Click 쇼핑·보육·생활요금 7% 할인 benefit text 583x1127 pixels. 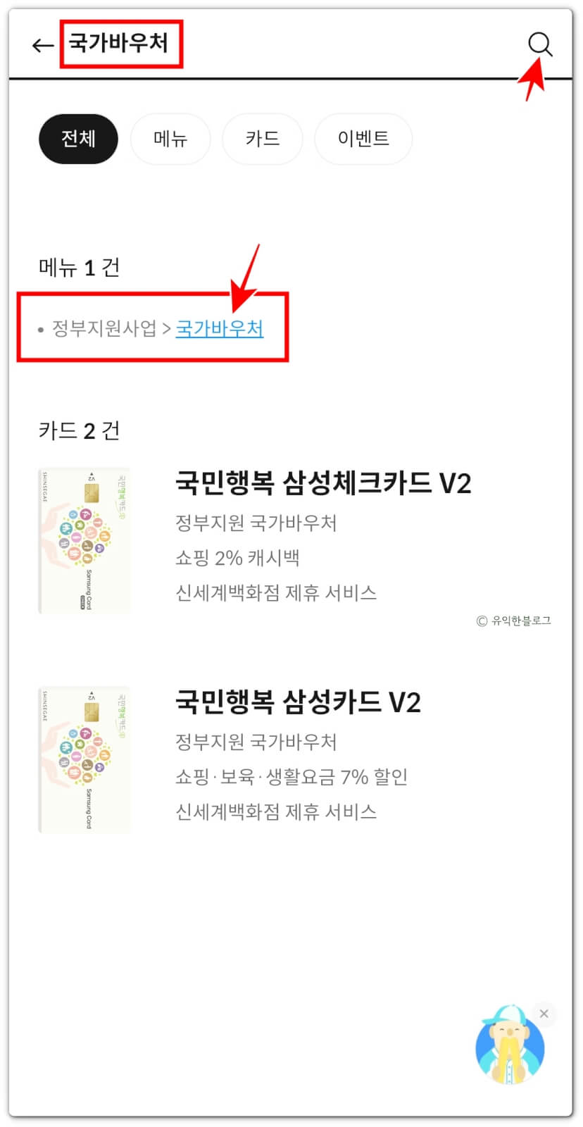[291, 777]
